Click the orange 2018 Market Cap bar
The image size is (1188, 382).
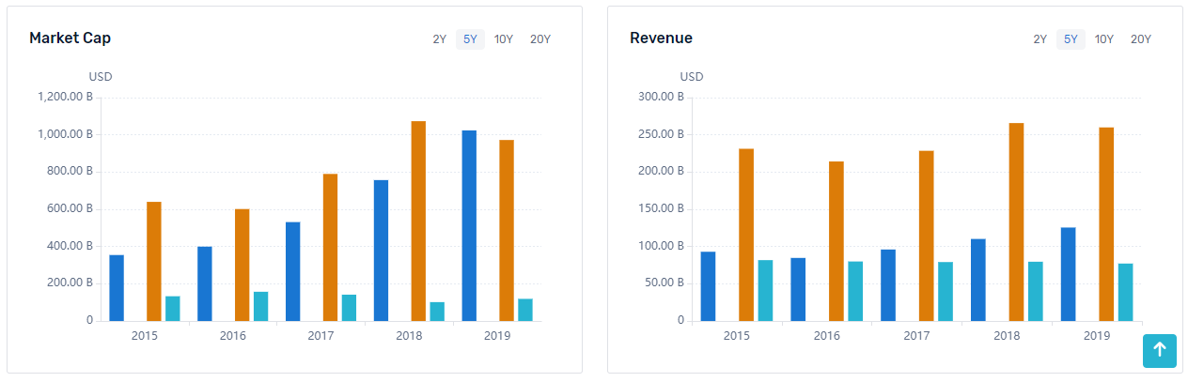418,222
